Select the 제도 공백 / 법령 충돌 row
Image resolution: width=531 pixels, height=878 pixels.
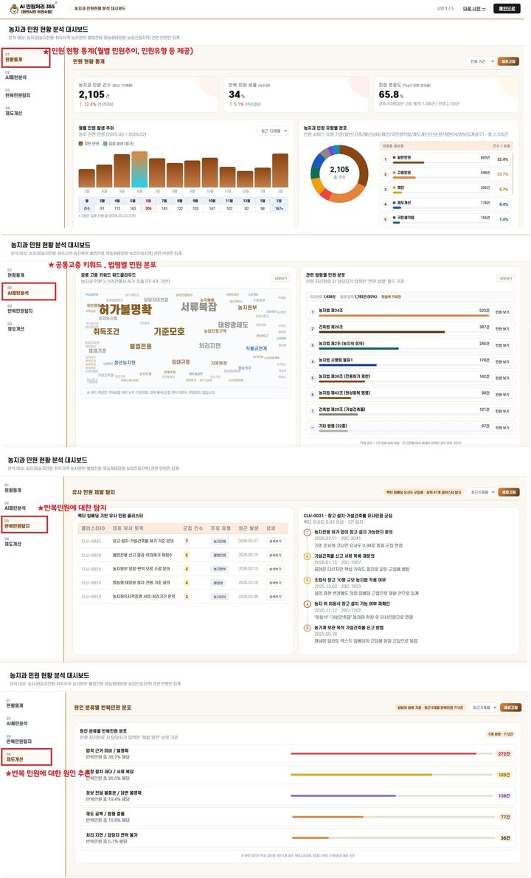coord(297,817)
